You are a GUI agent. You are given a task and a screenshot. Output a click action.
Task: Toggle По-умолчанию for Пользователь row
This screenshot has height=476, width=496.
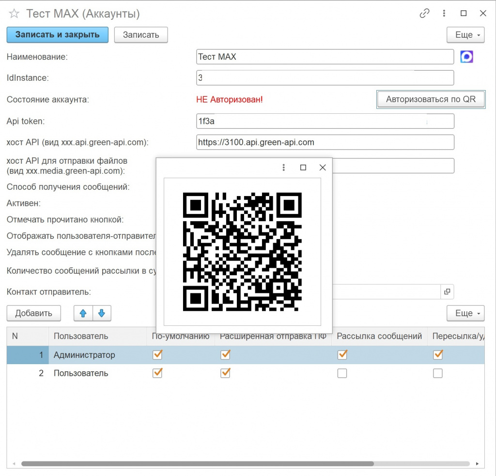click(157, 373)
